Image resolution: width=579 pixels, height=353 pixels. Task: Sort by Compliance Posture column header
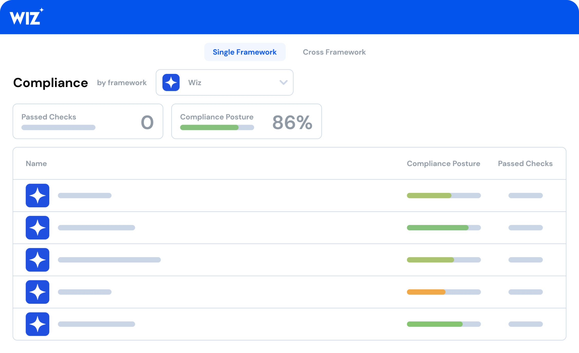pos(443,163)
